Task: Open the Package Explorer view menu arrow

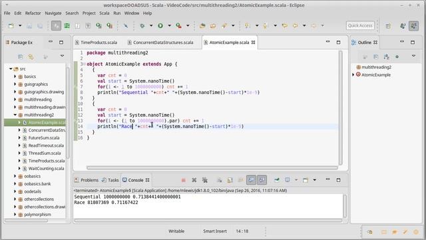Action: [x=62, y=56]
